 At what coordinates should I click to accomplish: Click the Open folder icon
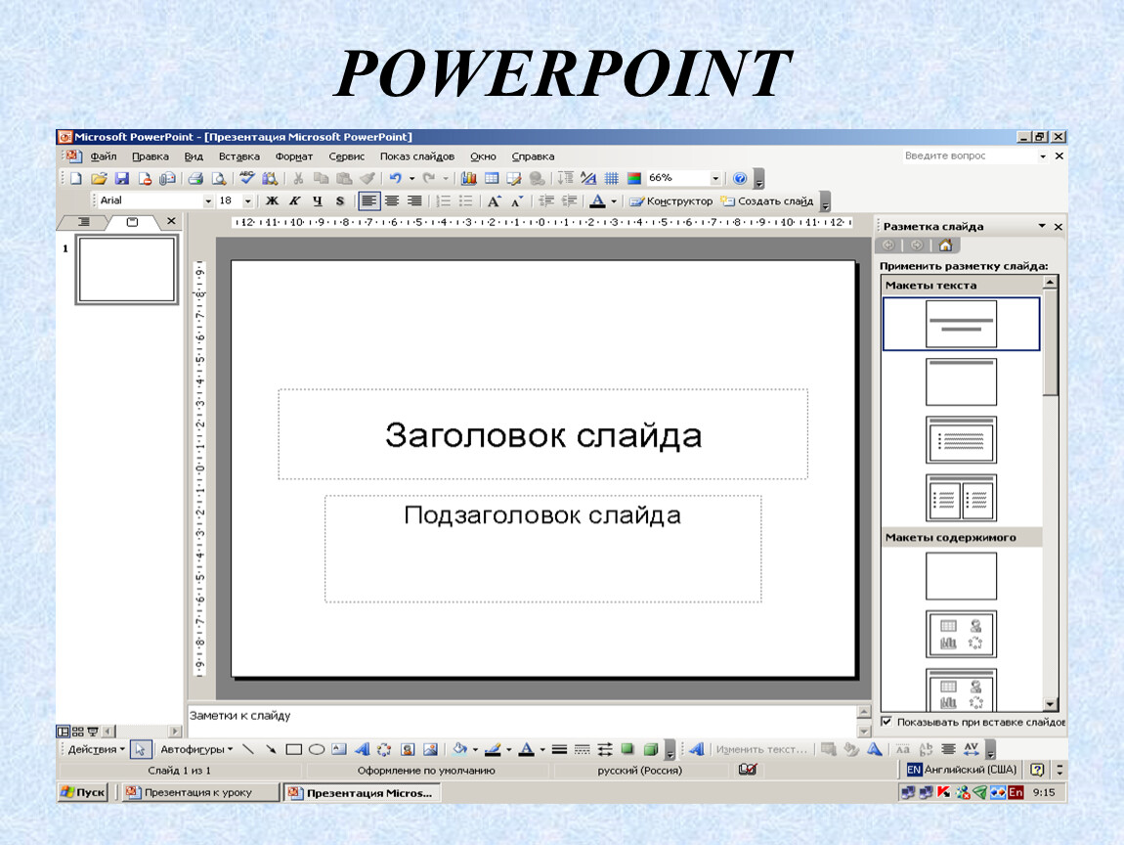(99, 179)
